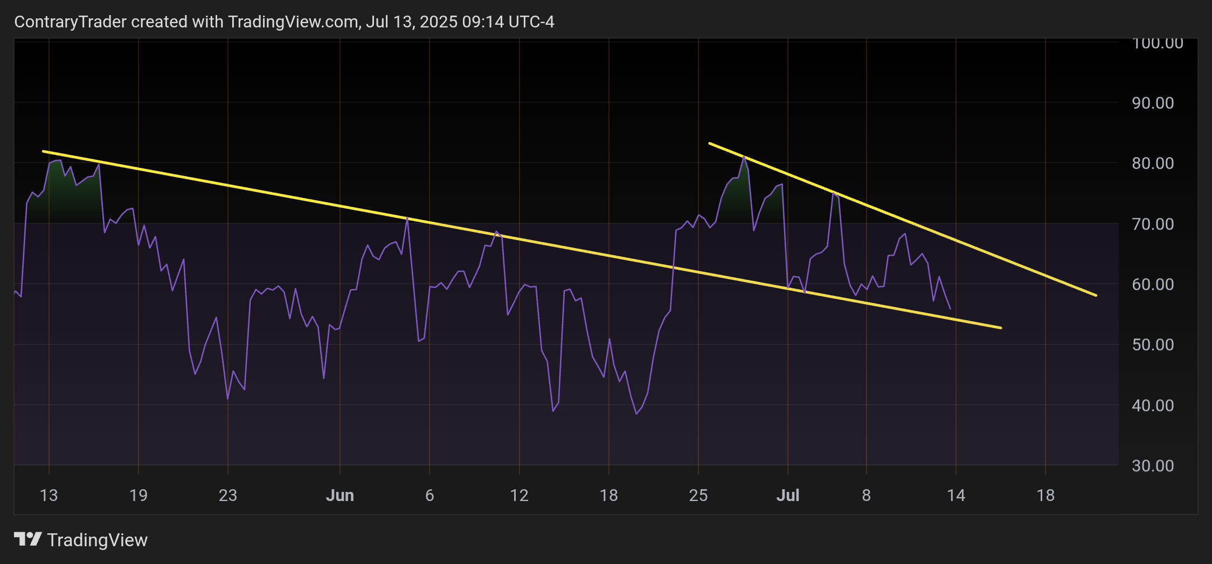
Task: Click the first 18 label in June
Action: click(609, 495)
